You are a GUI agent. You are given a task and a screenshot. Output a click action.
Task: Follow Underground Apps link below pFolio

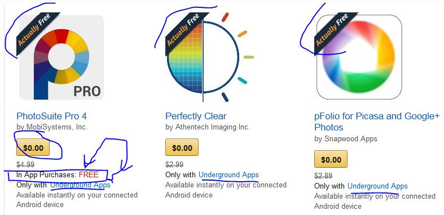tap(377, 186)
